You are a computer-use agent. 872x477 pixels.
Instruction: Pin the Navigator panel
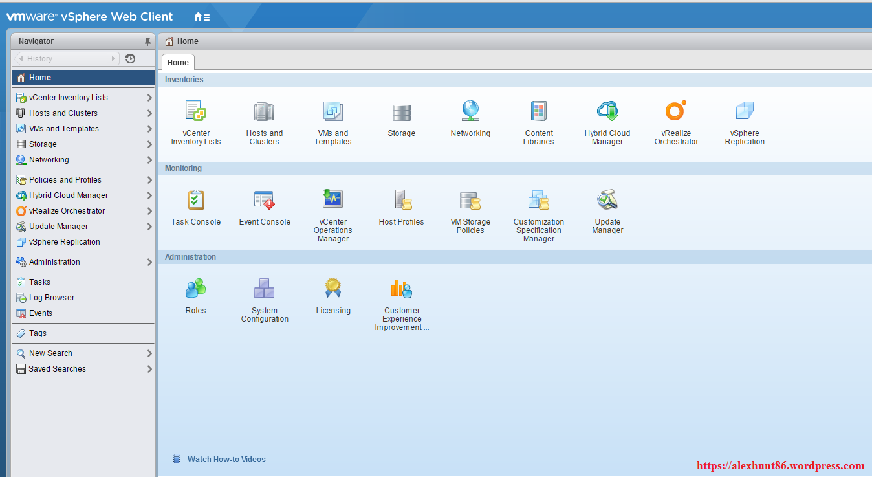click(x=147, y=41)
